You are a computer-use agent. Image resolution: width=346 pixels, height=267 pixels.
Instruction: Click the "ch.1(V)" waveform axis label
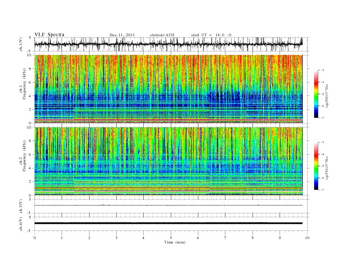[x=21, y=44]
